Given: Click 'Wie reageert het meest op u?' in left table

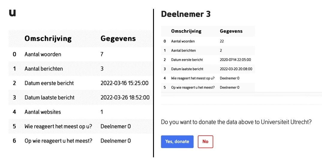Looking at the screenshot, I should click(58, 126).
